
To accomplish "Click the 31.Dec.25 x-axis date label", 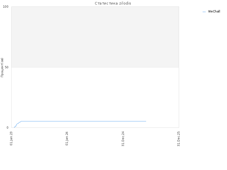I will click(x=178, y=139).
